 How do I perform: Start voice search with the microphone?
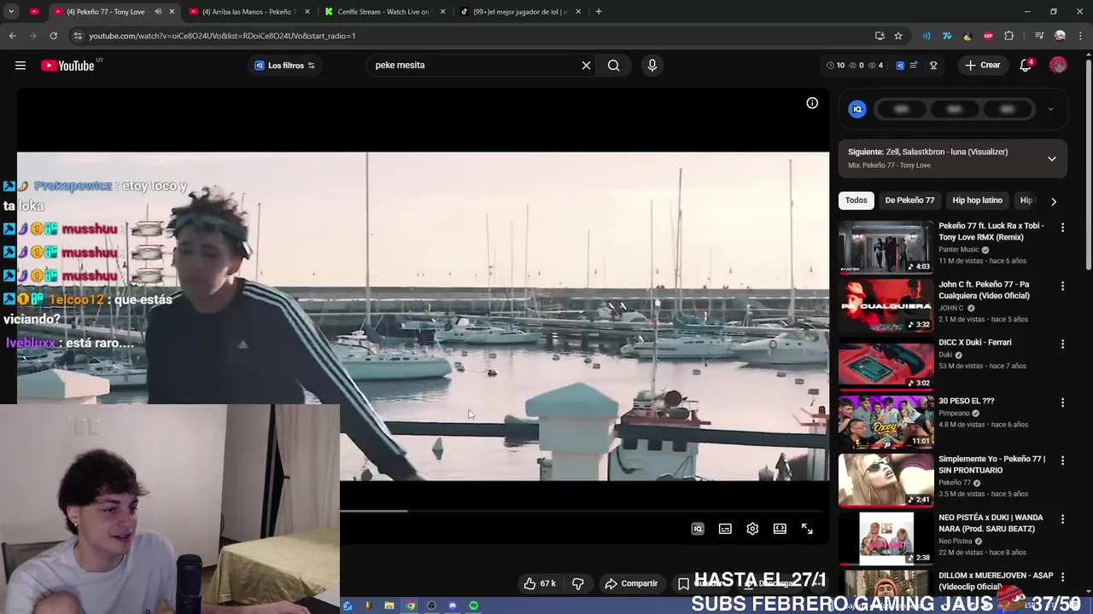[x=652, y=66]
